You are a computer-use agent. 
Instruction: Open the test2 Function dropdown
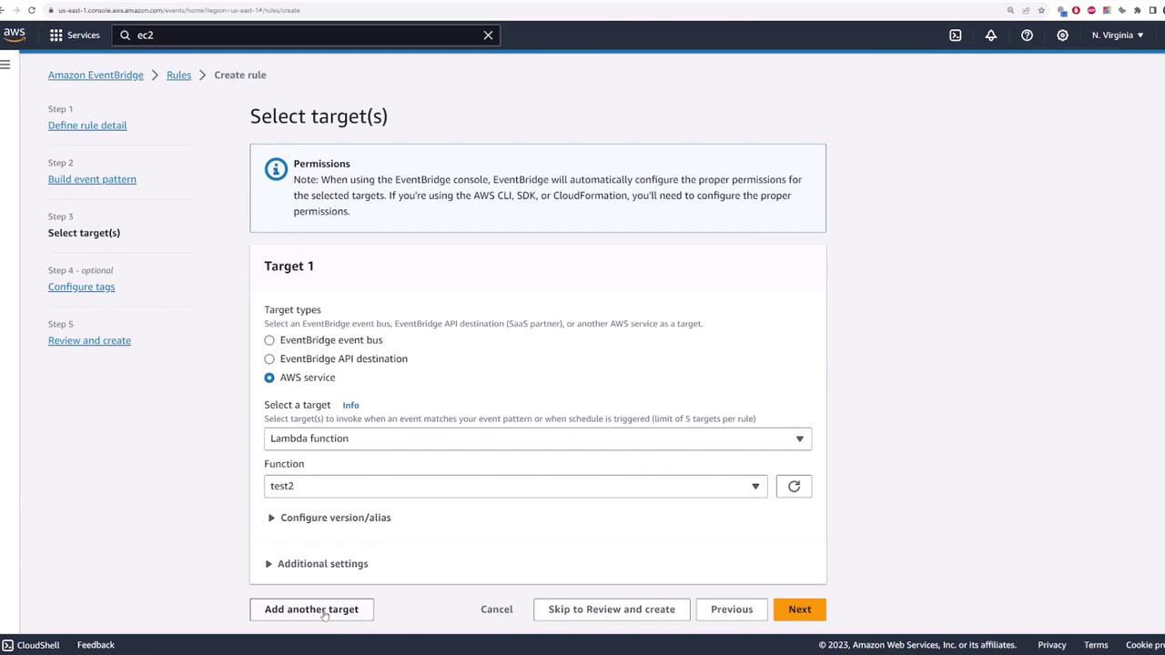pos(515,486)
